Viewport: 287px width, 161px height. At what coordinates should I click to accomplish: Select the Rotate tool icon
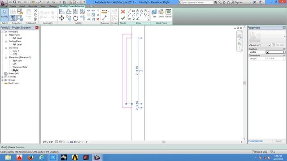(x=76, y=18)
